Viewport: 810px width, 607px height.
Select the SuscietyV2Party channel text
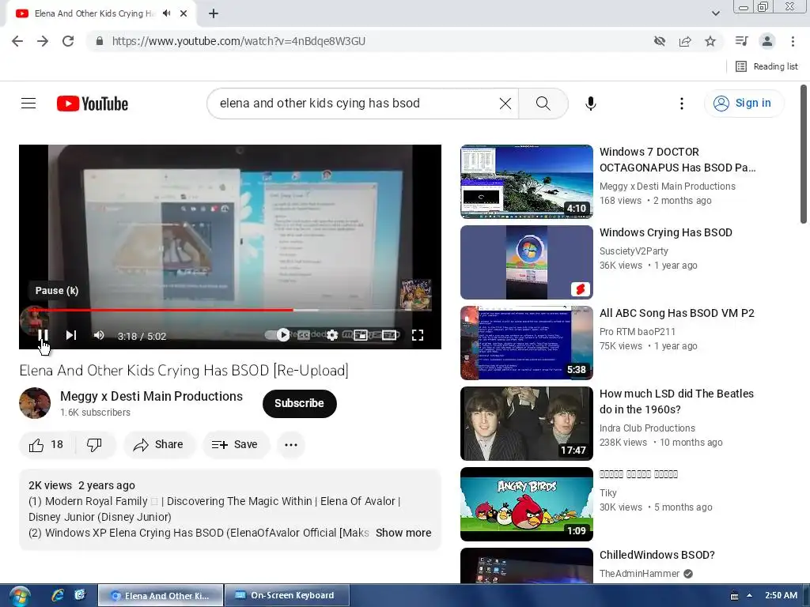[634, 251]
